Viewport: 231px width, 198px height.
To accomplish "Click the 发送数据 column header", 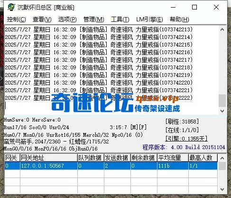I will (x=117, y=158).
